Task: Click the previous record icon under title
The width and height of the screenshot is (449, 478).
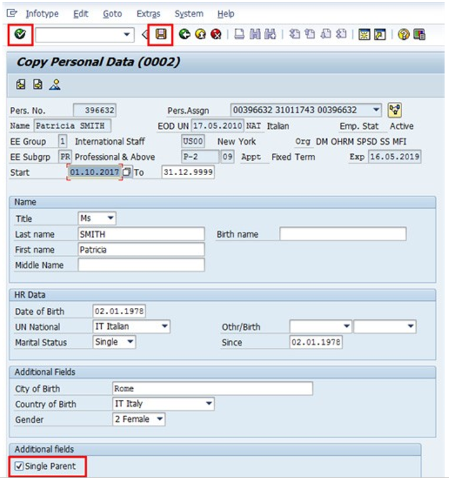Action: [21, 84]
